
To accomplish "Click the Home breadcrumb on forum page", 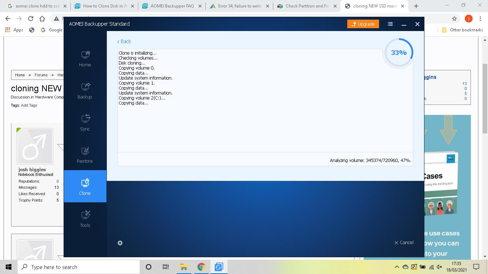I will click(x=20, y=75).
